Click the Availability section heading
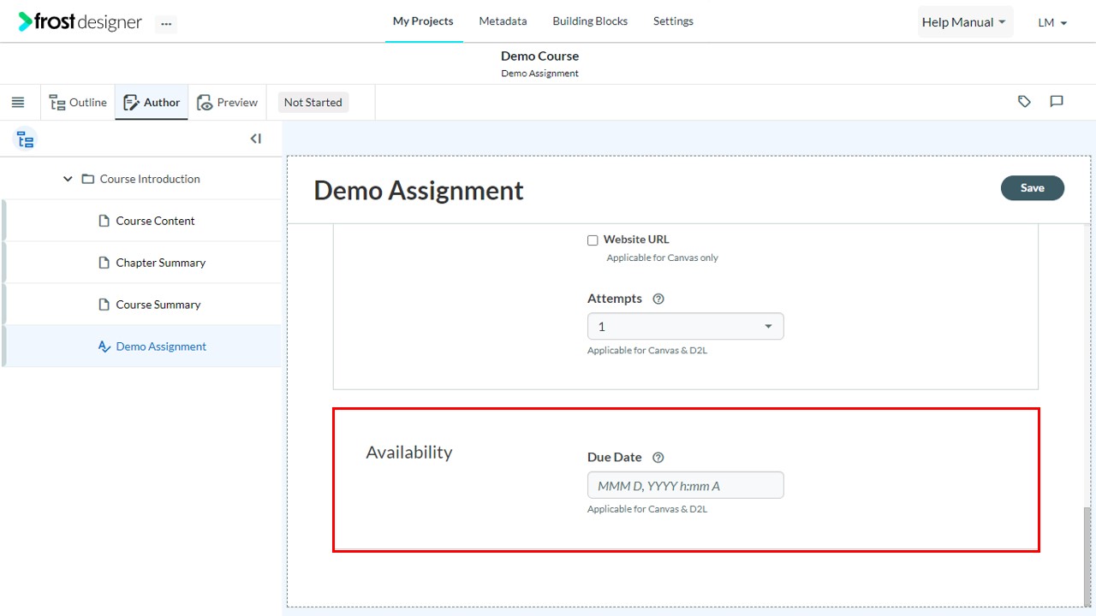Screen dimensions: 1096x616 408,453
